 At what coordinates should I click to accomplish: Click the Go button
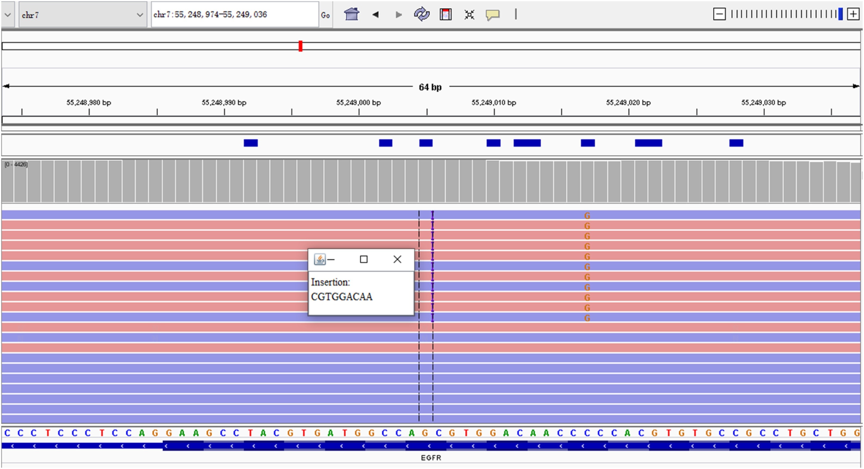tap(325, 15)
